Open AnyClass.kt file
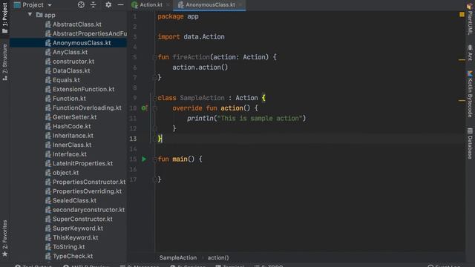 pyautogui.click(x=70, y=52)
